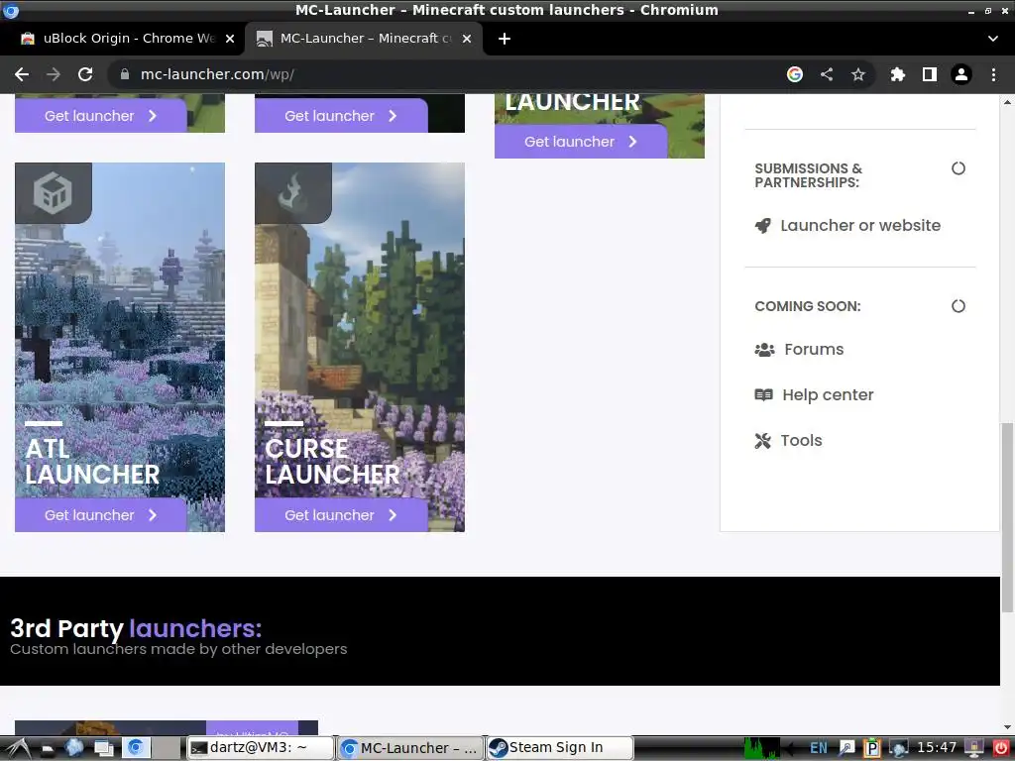Click the top-right card's Get launcher button
The height and width of the screenshot is (761, 1015).
[581, 141]
